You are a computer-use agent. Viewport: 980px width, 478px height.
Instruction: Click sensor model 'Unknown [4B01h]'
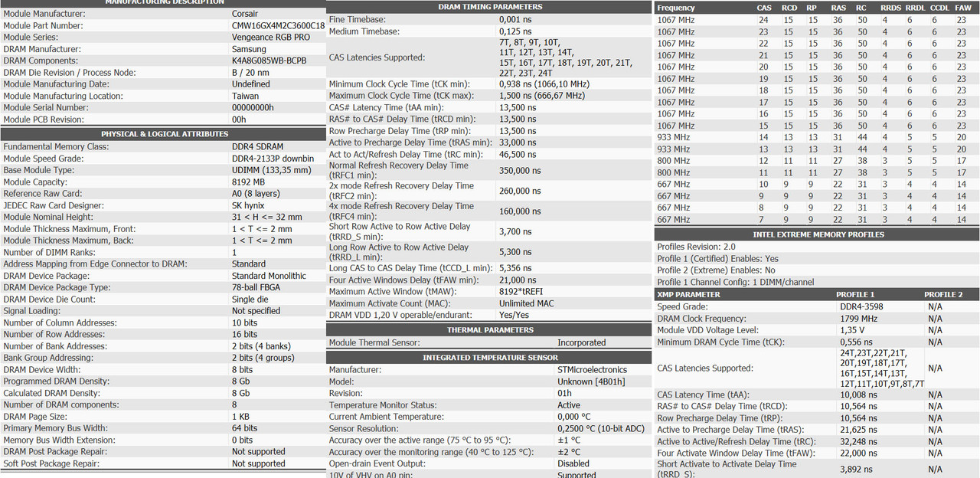[x=591, y=381]
